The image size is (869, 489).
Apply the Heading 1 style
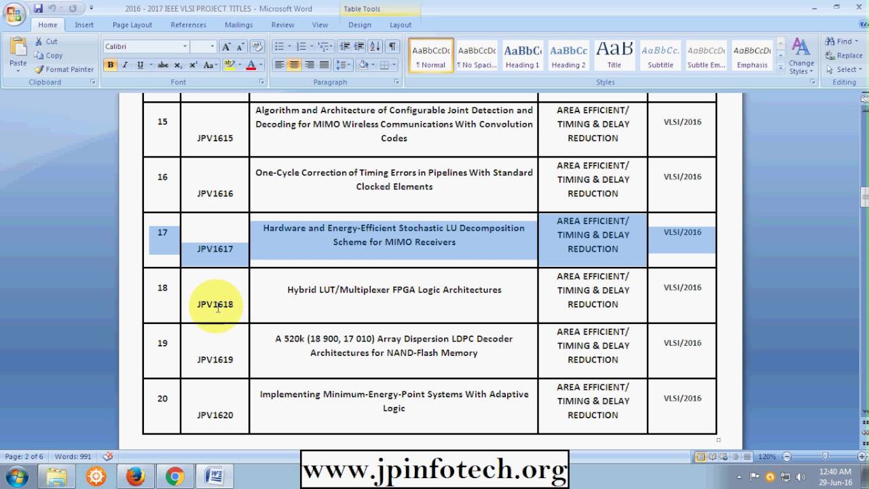522,56
